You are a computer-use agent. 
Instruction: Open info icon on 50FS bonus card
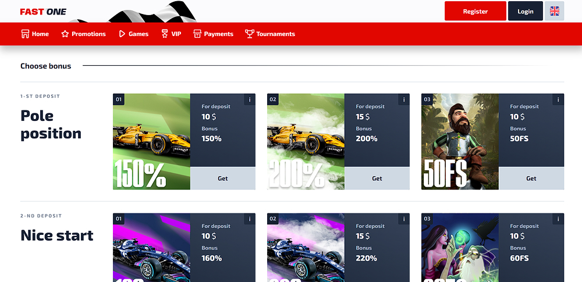point(558,99)
